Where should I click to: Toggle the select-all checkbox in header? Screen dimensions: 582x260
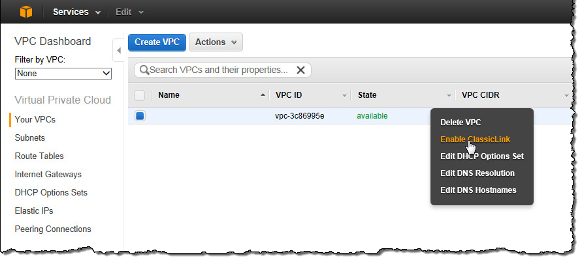[140, 96]
